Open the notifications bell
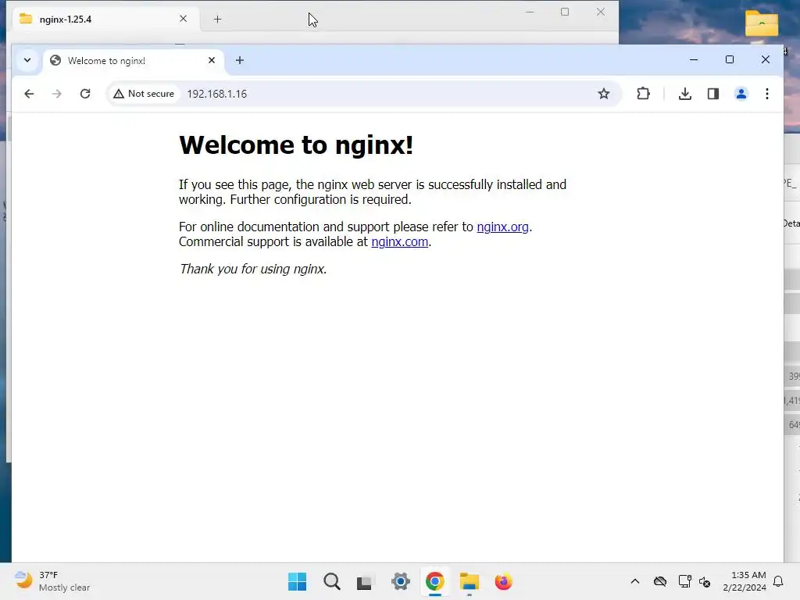Viewport: 800px width, 600px height. (x=779, y=581)
